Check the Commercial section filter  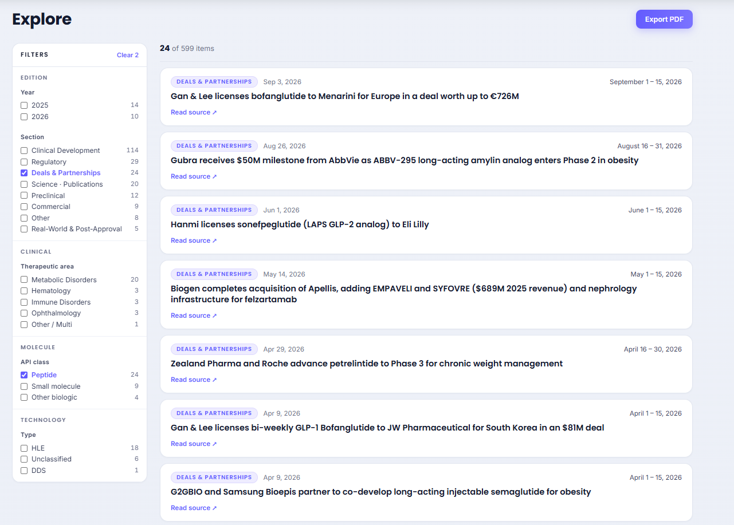pyautogui.click(x=24, y=207)
